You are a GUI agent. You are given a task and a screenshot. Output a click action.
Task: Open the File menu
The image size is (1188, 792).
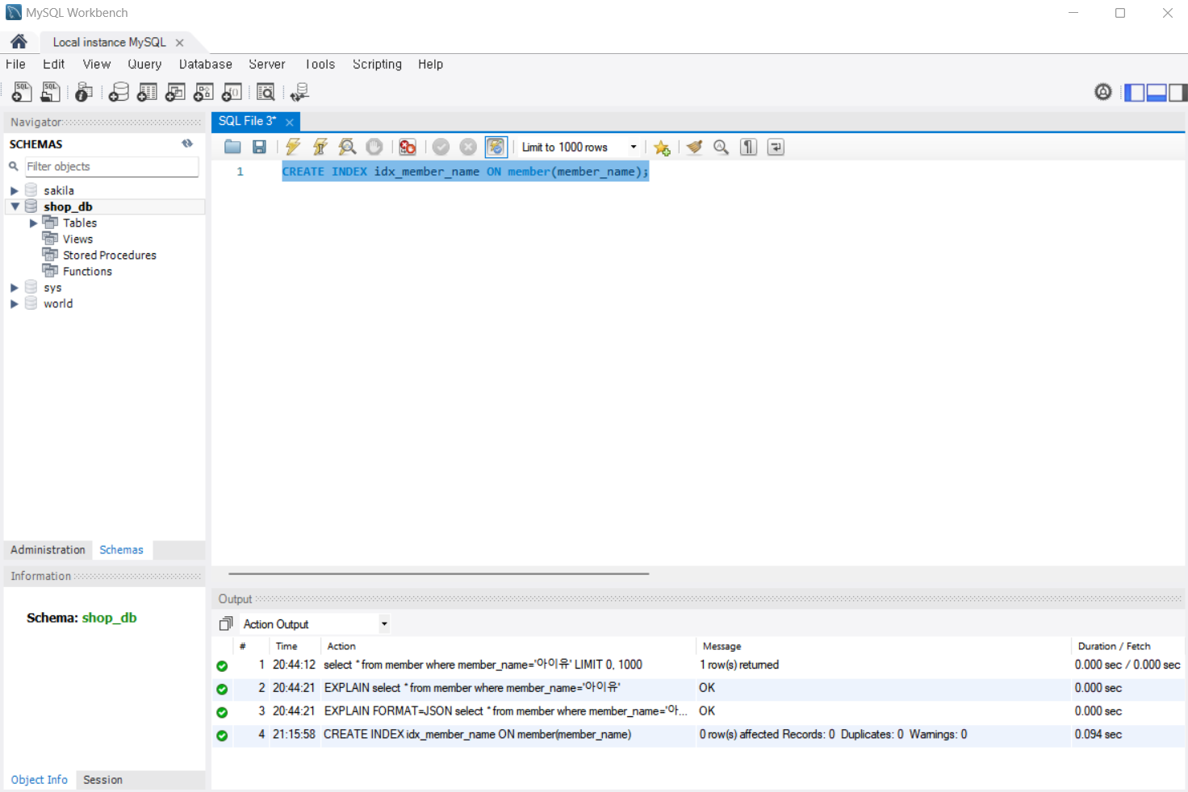[x=15, y=65]
